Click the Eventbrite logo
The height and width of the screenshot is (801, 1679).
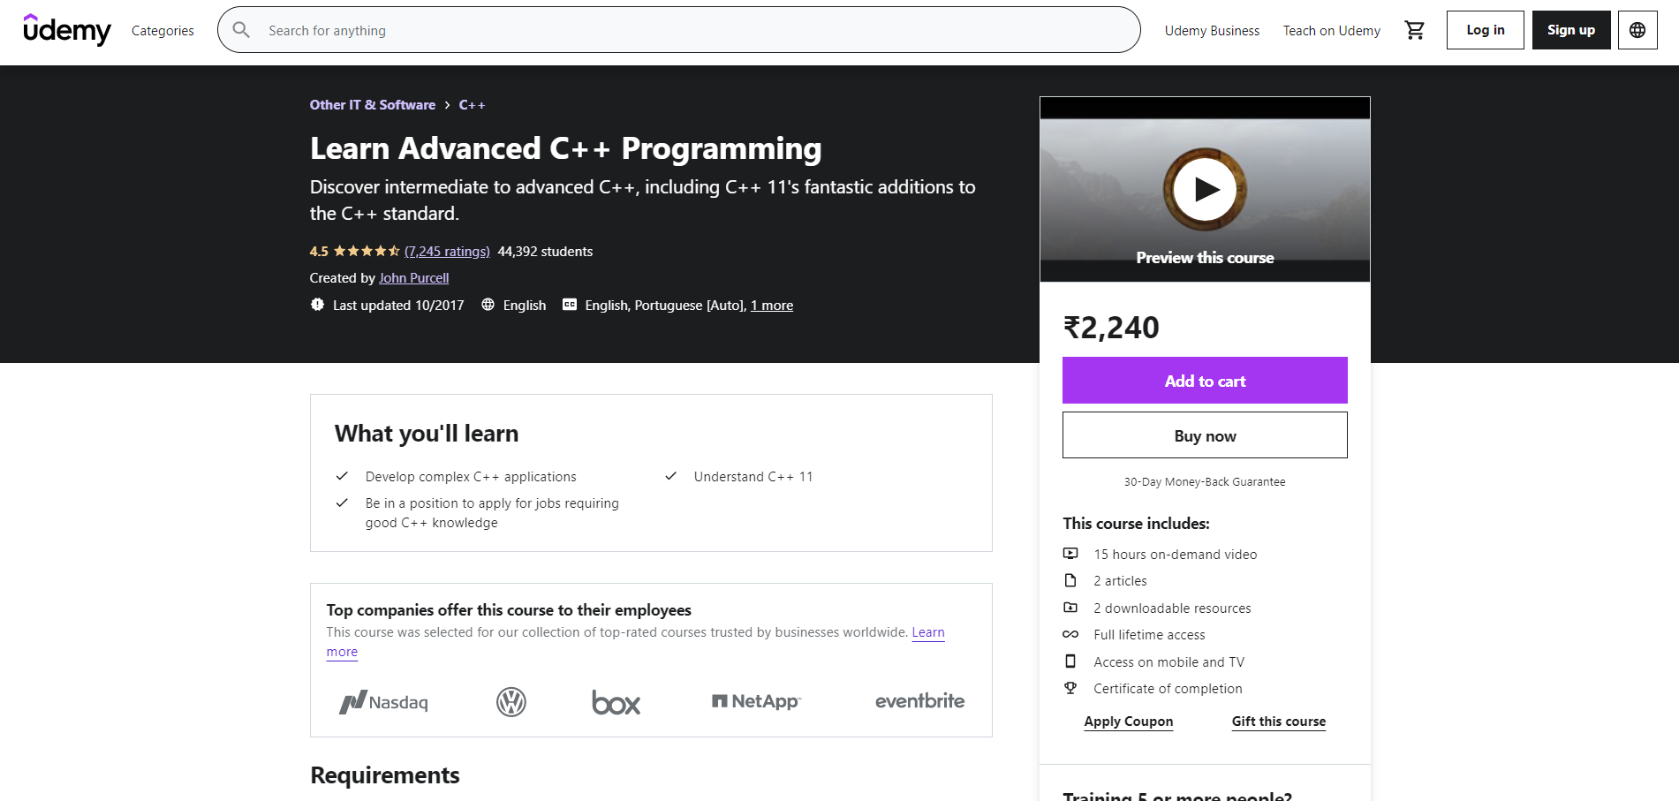click(919, 701)
